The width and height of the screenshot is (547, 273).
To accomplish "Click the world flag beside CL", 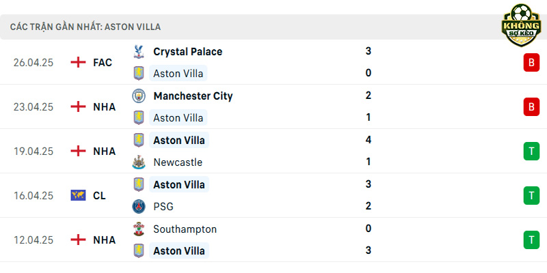I will coord(78,195).
